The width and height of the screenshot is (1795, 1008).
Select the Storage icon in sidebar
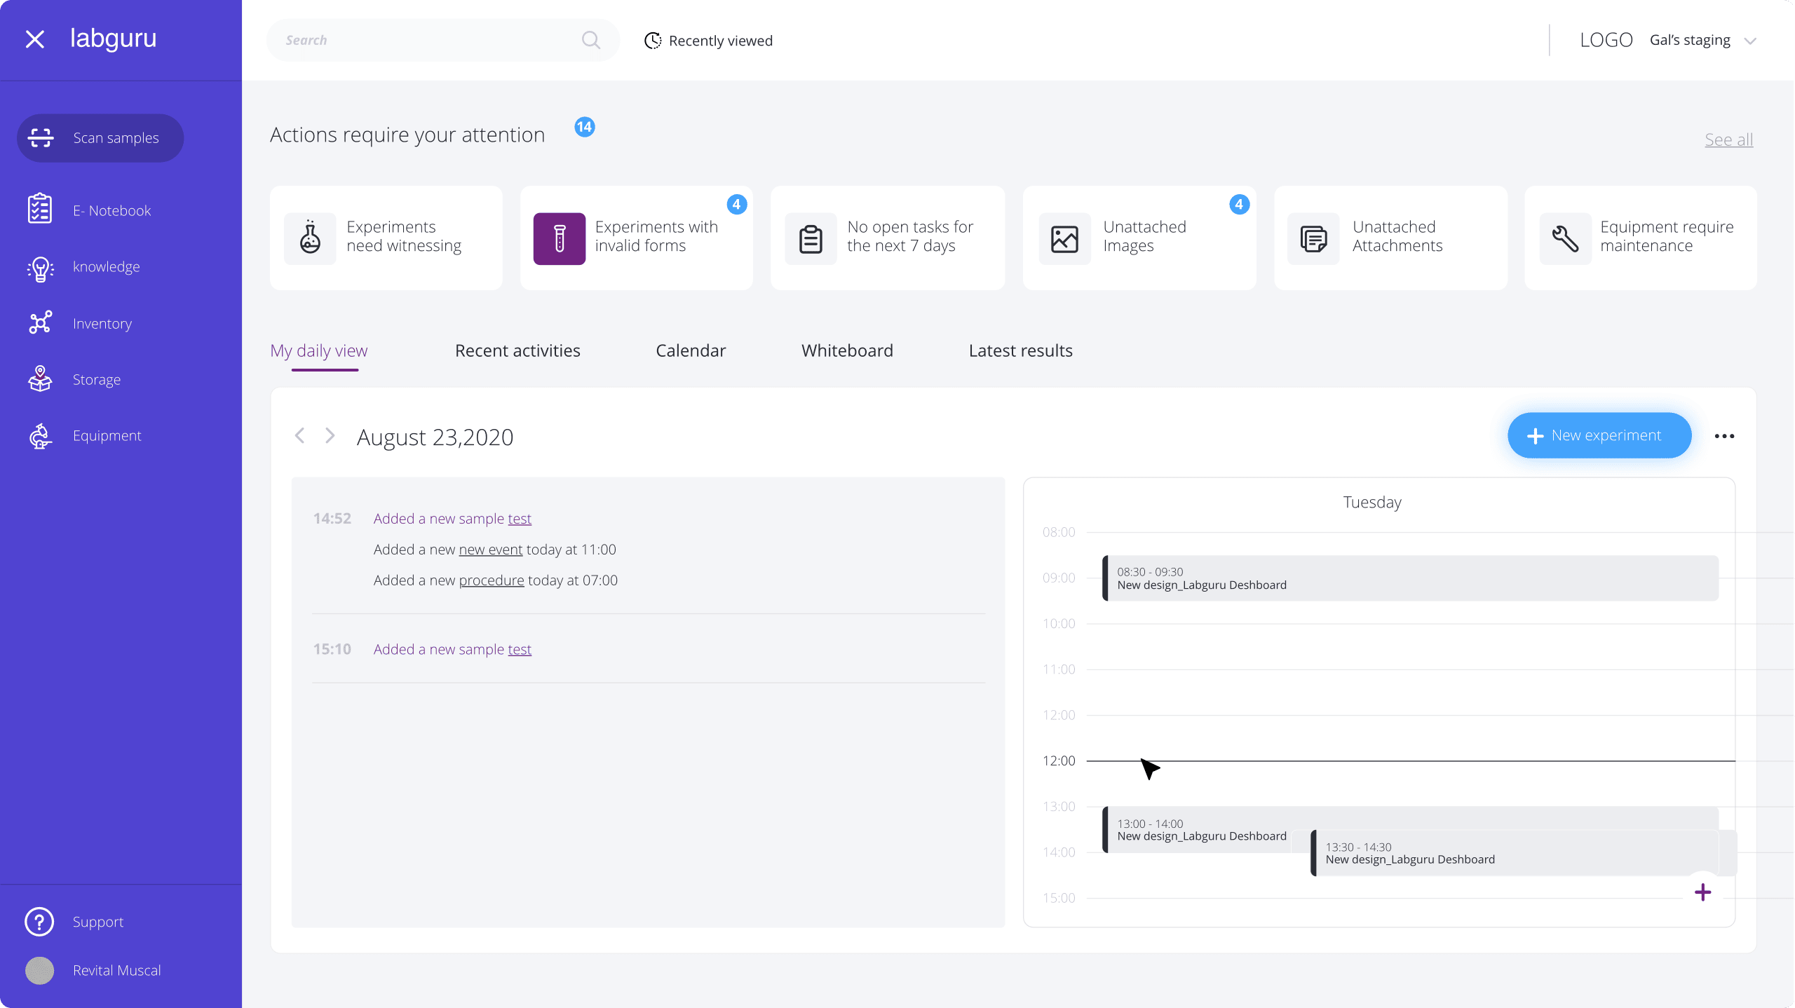click(x=40, y=379)
